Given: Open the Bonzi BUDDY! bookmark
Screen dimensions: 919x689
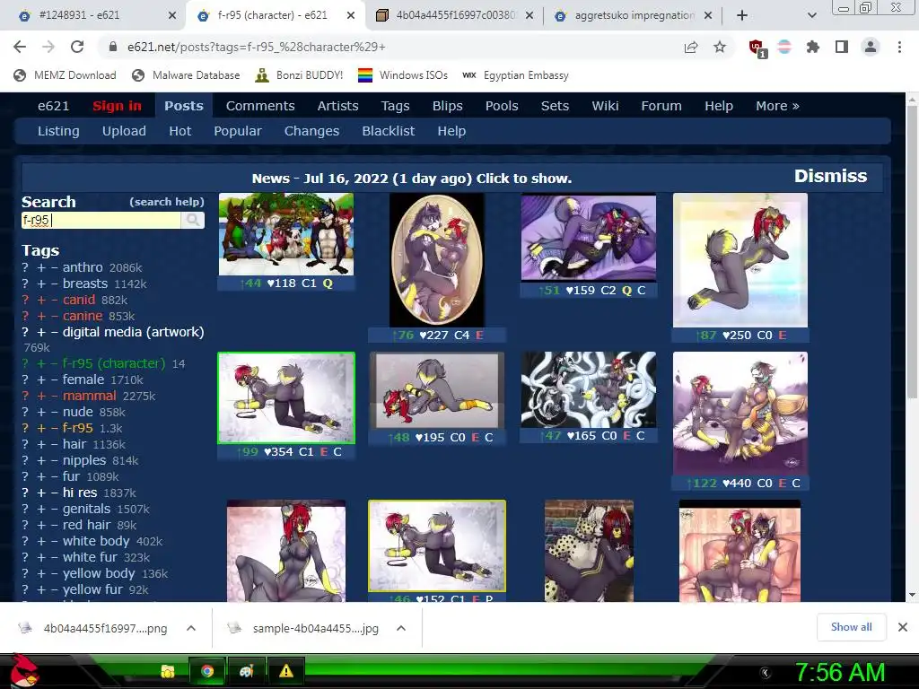Looking at the screenshot, I should [x=299, y=75].
